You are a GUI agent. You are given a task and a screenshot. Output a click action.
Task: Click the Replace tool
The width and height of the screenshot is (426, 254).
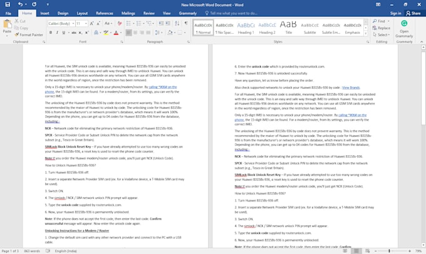click(x=382, y=28)
